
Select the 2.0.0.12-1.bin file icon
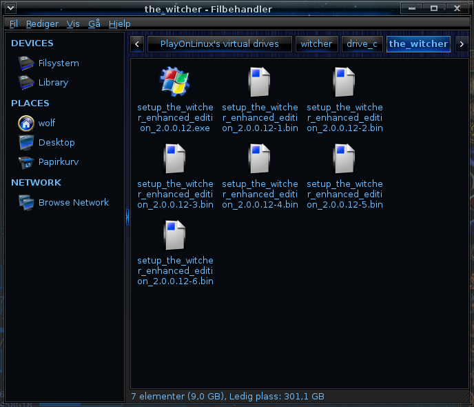(x=260, y=82)
